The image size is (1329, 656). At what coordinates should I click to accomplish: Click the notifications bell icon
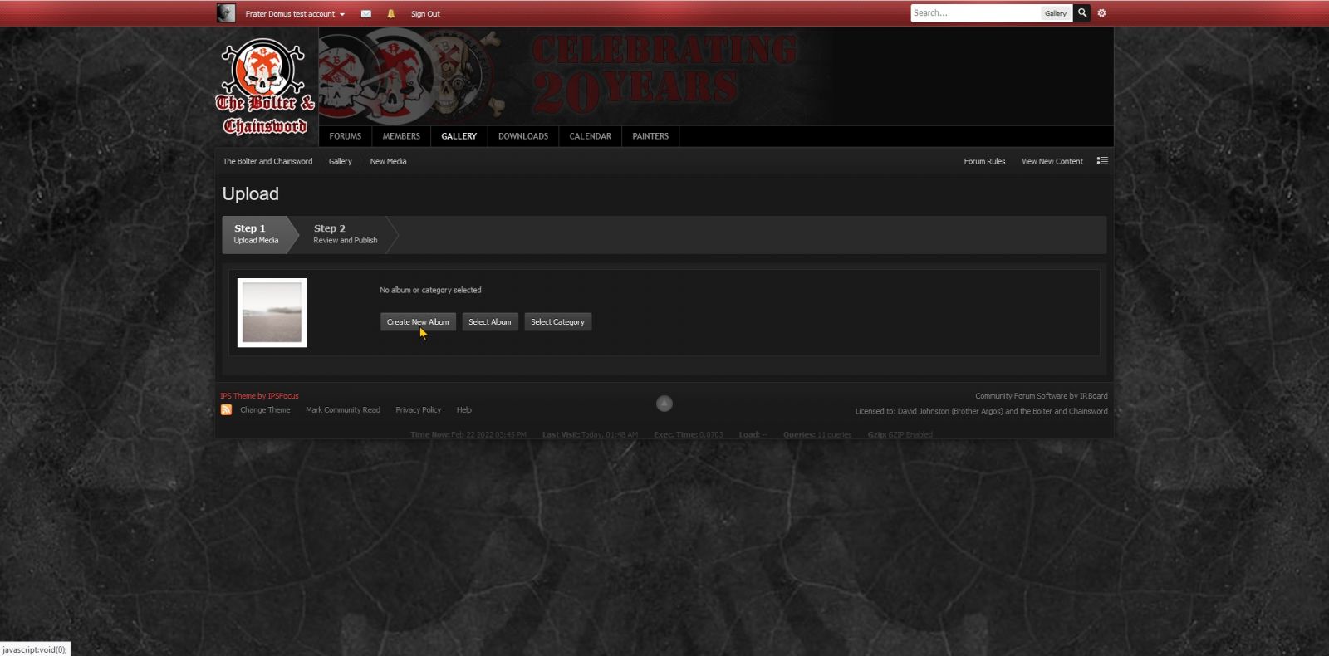coord(391,14)
